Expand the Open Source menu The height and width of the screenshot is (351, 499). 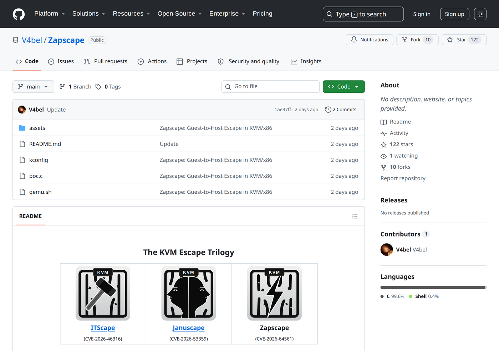(179, 14)
